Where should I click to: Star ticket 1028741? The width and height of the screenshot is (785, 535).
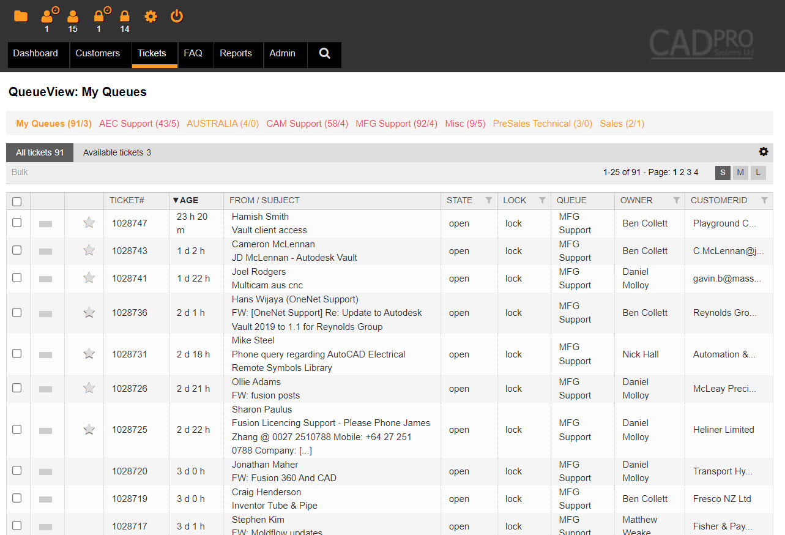click(89, 279)
